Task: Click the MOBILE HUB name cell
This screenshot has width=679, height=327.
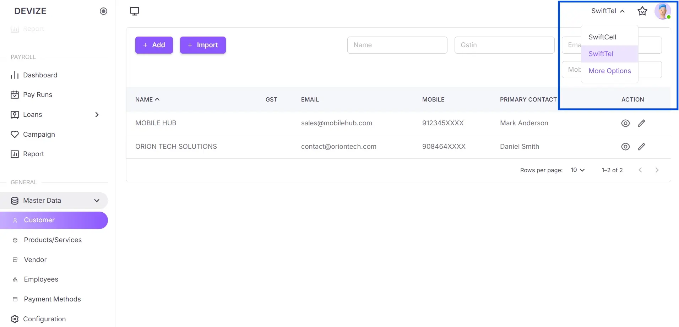Action: pyautogui.click(x=156, y=123)
